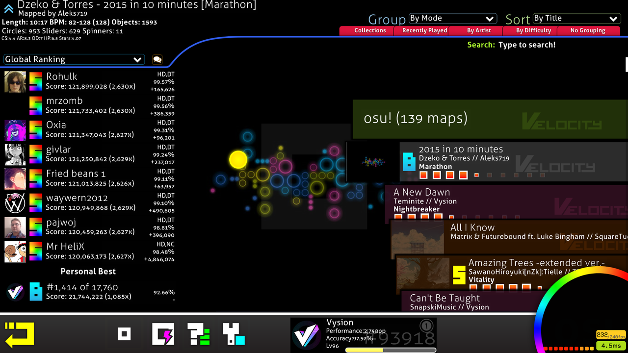Click the double-chevron icon beside the song title
The width and height of the screenshot is (628, 353).
9,8
